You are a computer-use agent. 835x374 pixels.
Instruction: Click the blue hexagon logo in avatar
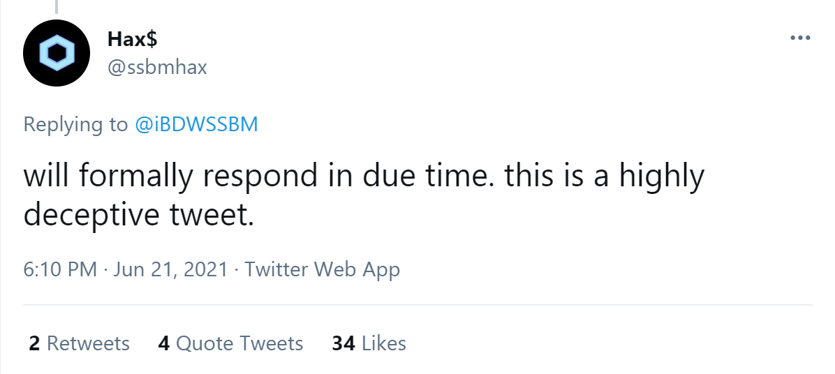point(56,53)
